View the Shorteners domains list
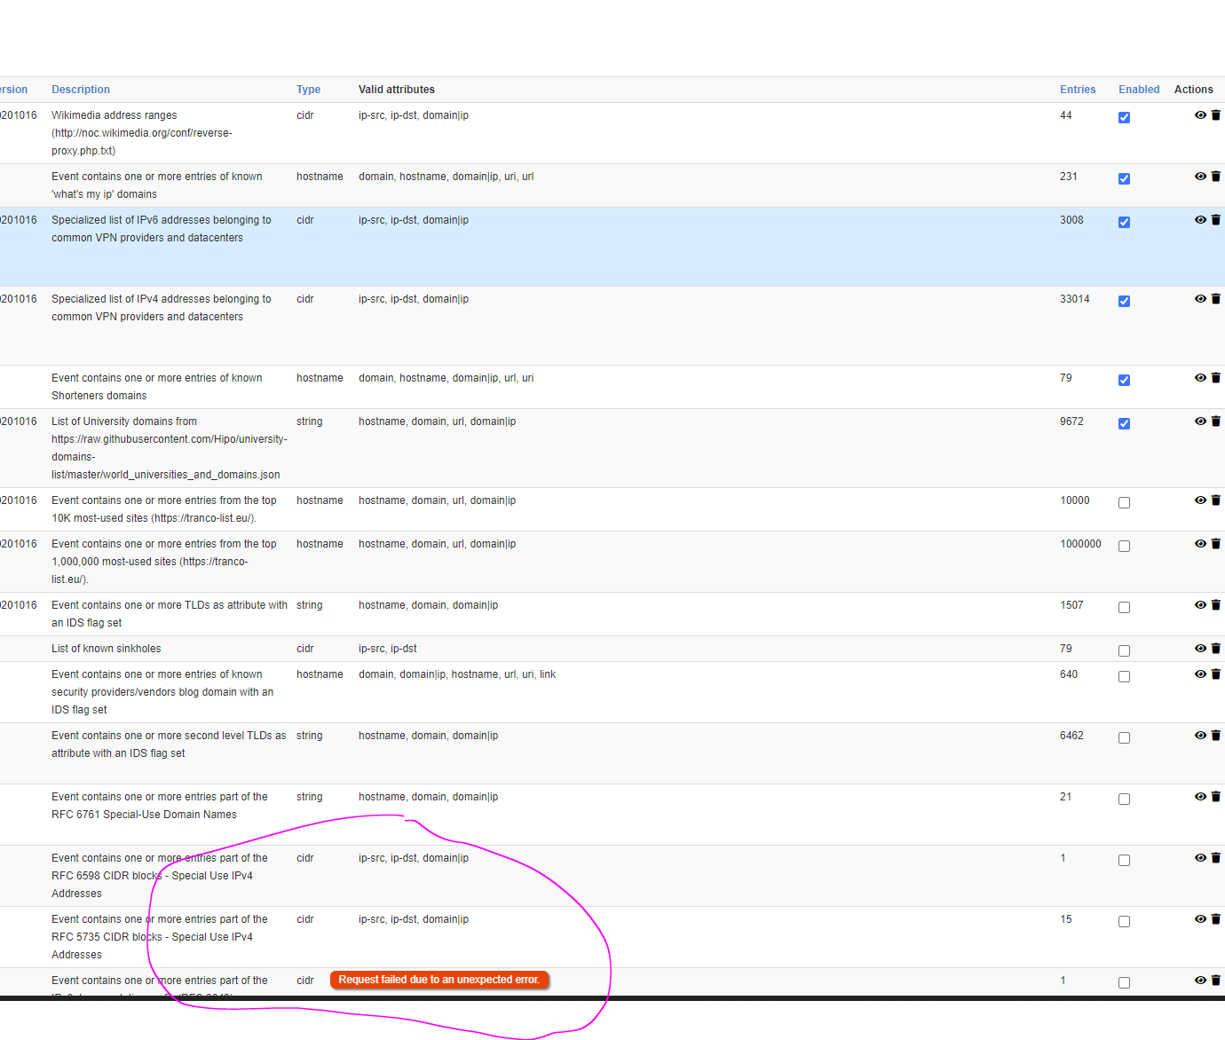 point(1200,378)
